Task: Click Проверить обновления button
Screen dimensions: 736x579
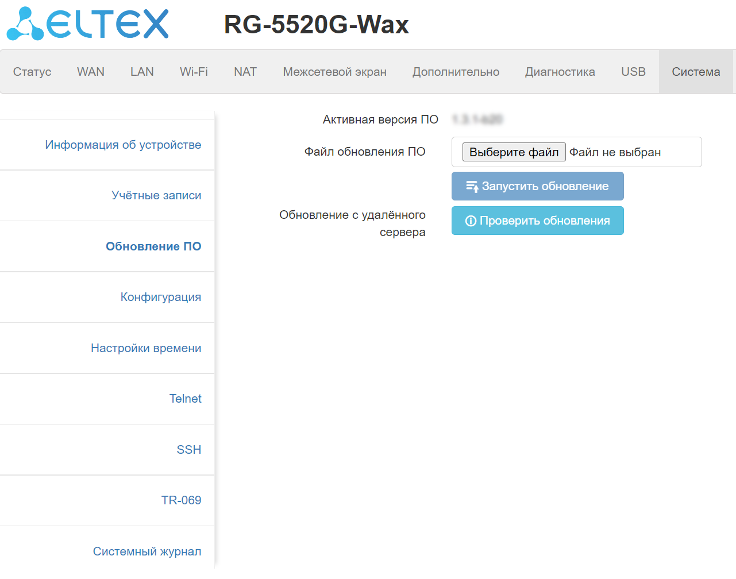Action: point(538,221)
